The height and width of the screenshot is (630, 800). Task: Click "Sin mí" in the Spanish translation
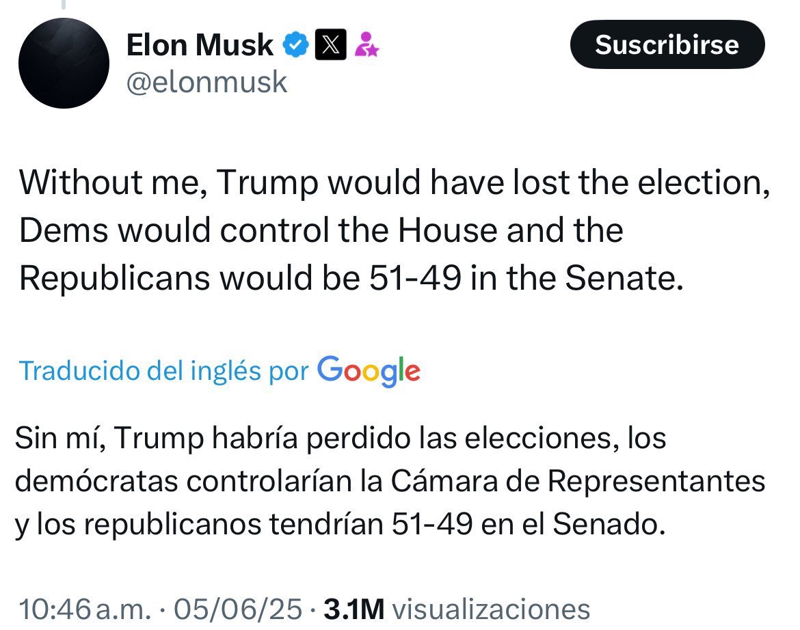(x=59, y=439)
